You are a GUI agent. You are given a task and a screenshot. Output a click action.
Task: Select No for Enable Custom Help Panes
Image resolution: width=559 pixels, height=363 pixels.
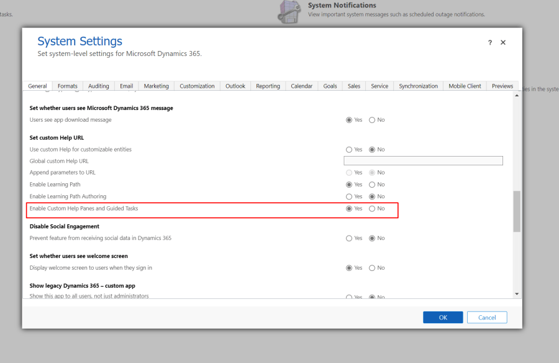coord(372,208)
